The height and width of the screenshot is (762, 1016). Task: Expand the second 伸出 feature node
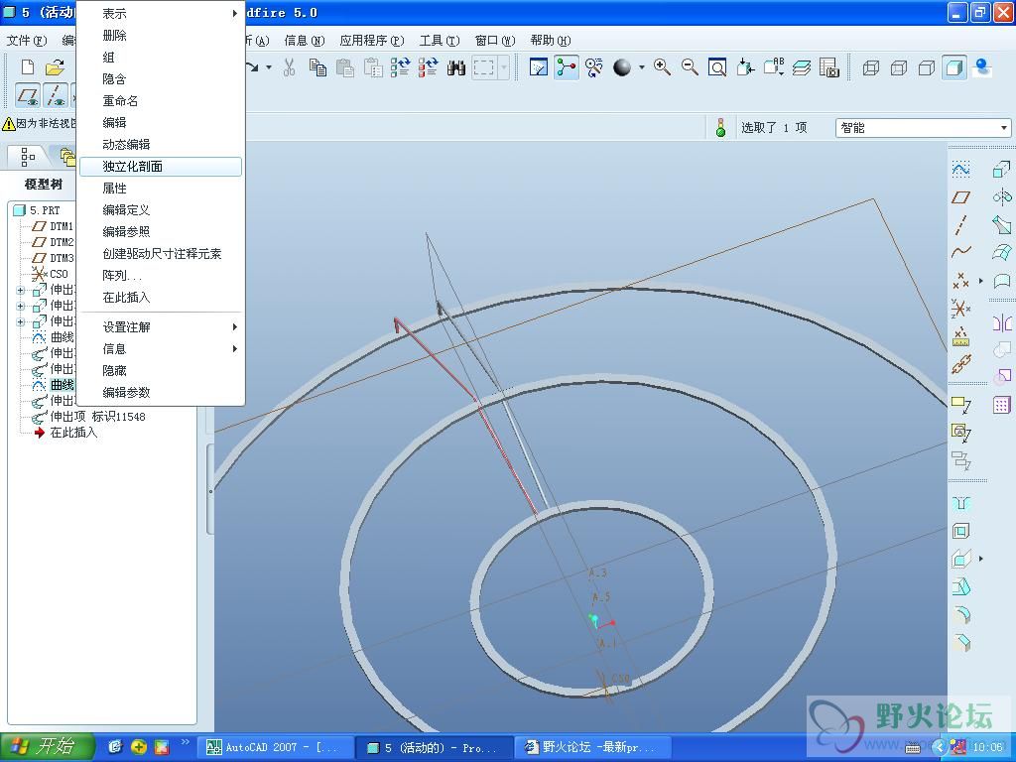[21, 306]
